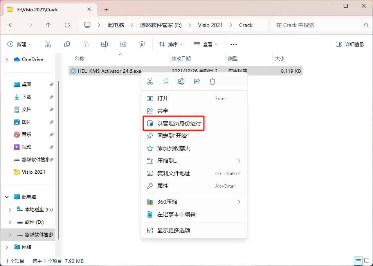Click the computer icon in the address bar
This screenshot has height=266, width=373.
[88, 25]
